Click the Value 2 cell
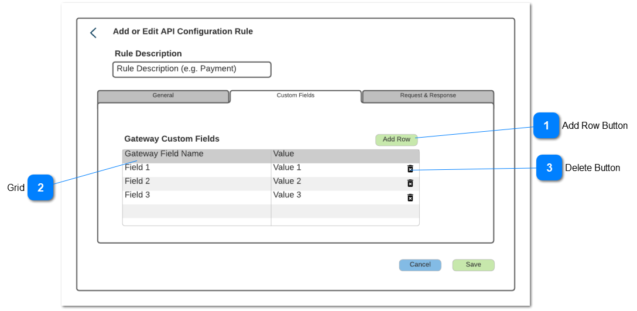This screenshot has width=637, height=311. (287, 182)
